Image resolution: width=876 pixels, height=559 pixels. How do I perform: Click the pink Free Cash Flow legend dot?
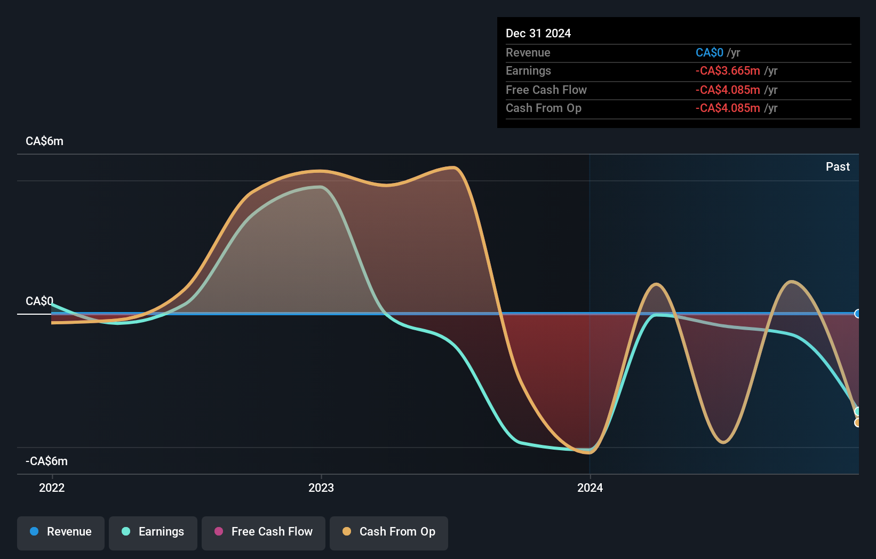[219, 531]
